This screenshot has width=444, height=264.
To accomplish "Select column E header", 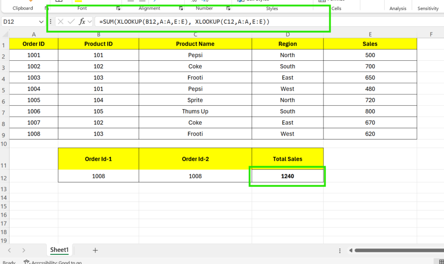I will [x=370, y=35].
